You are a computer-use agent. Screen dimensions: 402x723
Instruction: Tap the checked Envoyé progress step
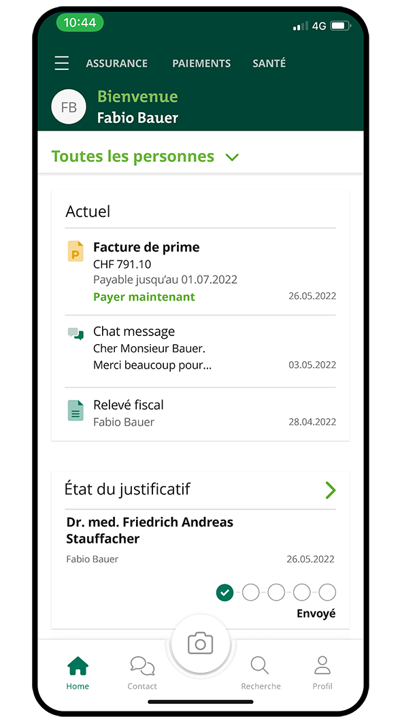click(x=224, y=592)
